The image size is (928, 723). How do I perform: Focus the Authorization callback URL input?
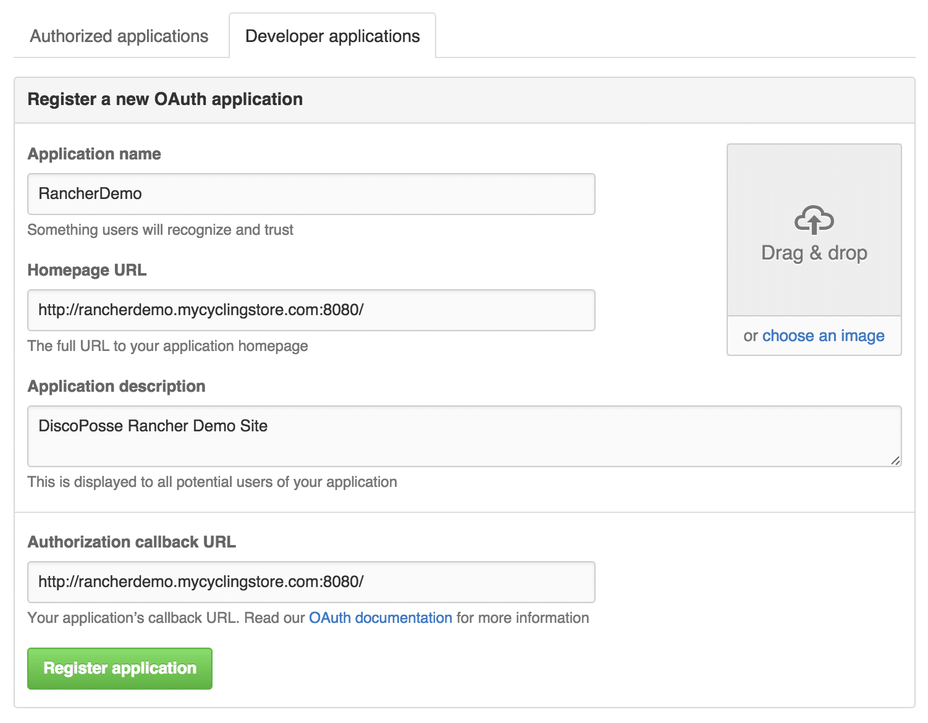click(311, 582)
